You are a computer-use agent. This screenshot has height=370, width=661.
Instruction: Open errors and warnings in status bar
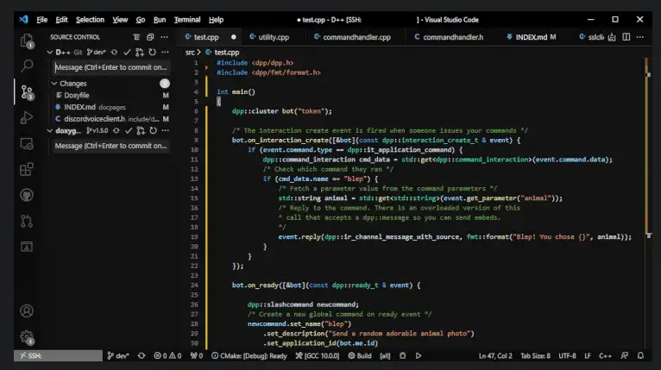click(x=167, y=355)
